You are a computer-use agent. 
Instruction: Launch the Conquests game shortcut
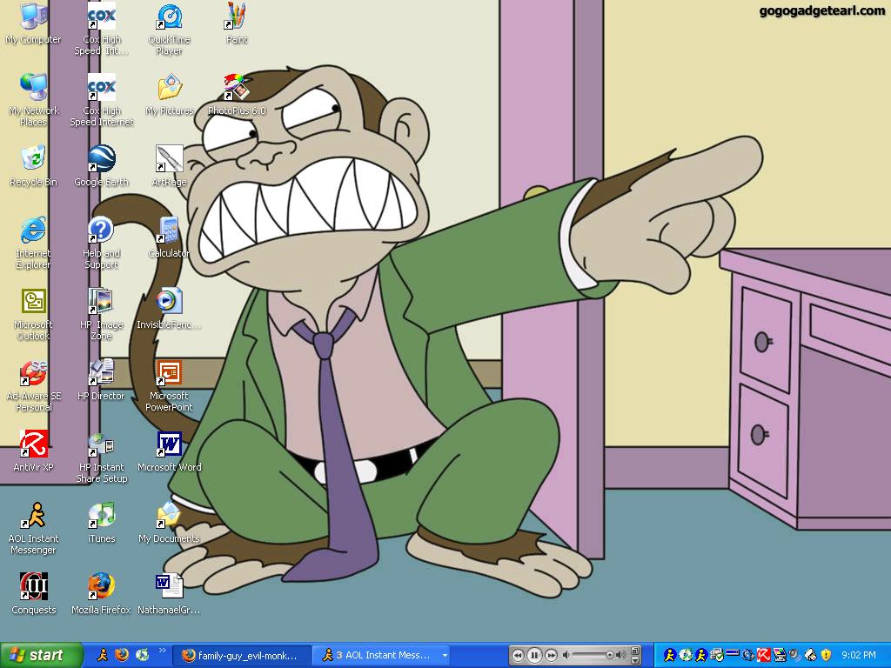click(x=34, y=594)
